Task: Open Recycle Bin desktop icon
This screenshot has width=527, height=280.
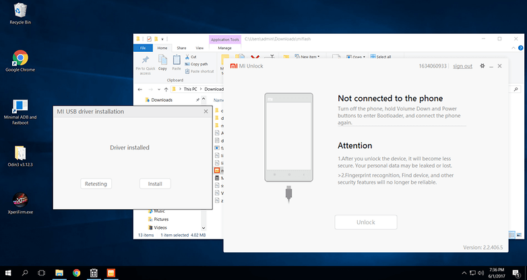Action: coord(20,13)
